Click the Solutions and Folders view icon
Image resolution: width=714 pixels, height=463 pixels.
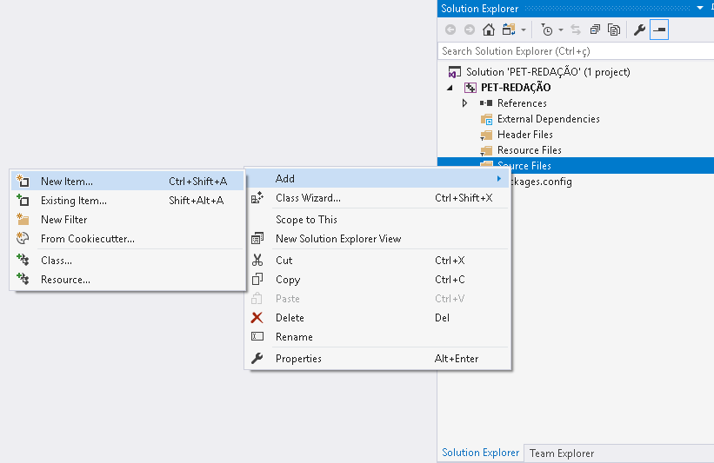[x=509, y=30]
